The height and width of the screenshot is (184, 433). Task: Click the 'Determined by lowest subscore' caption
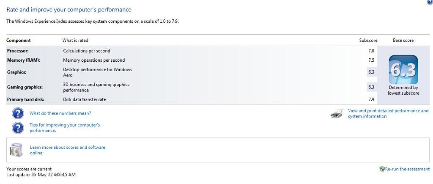pyautogui.click(x=403, y=91)
